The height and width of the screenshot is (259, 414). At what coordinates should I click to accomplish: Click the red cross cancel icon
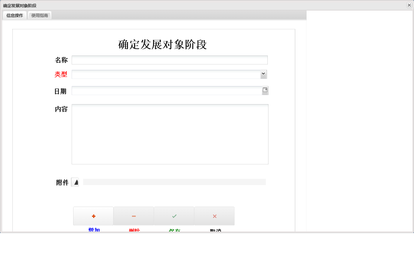tap(214, 216)
